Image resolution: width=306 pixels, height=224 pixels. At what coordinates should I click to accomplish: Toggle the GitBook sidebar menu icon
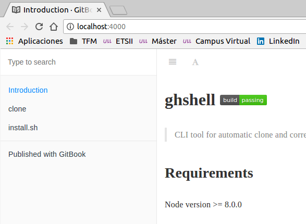(x=173, y=62)
